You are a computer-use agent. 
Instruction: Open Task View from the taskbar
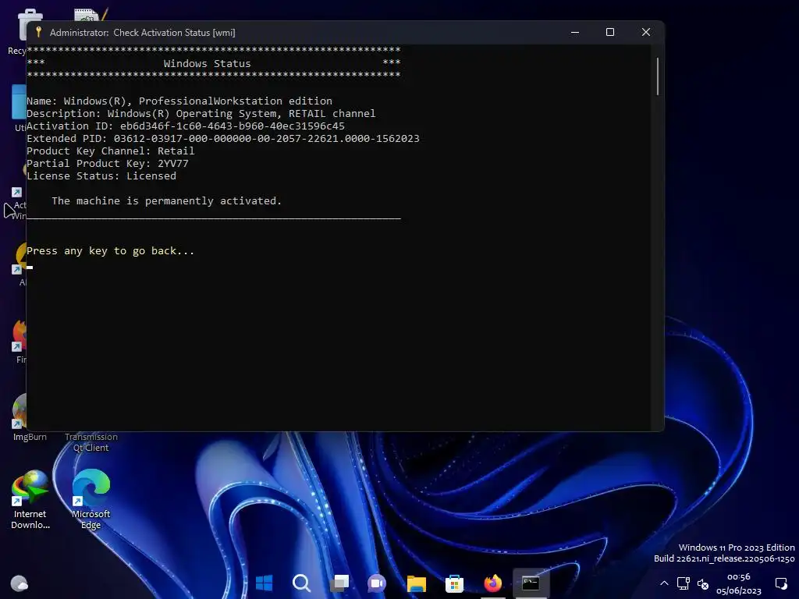[339, 583]
